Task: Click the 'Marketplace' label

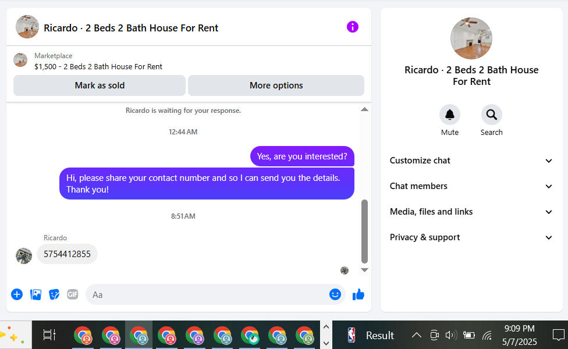Action: point(54,56)
